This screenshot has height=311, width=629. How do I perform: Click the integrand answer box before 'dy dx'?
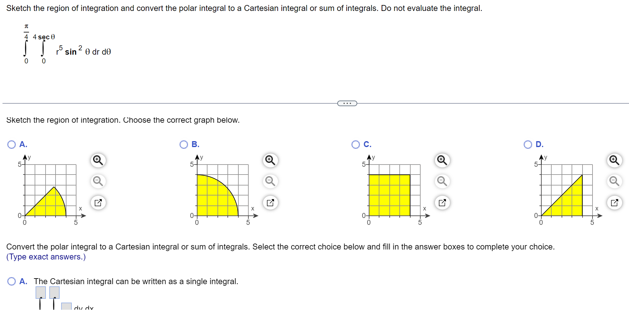66,306
